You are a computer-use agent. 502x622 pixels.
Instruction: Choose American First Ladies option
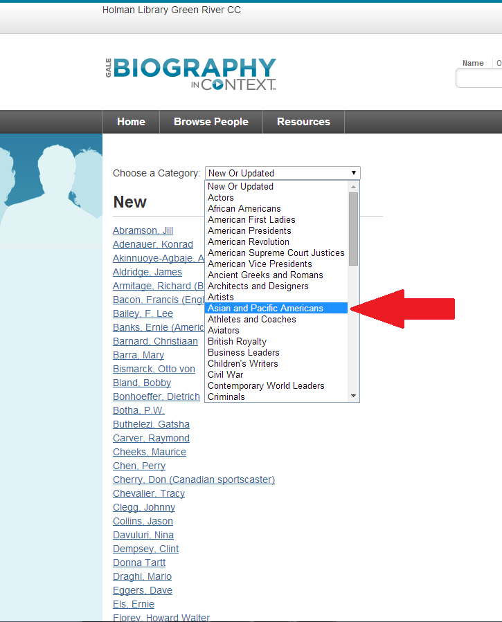(x=276, y=220)
